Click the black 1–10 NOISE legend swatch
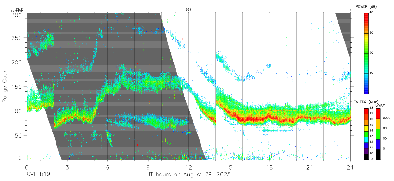Image resolution: width=394 pixels, height=181 pixels. [378, 154]
